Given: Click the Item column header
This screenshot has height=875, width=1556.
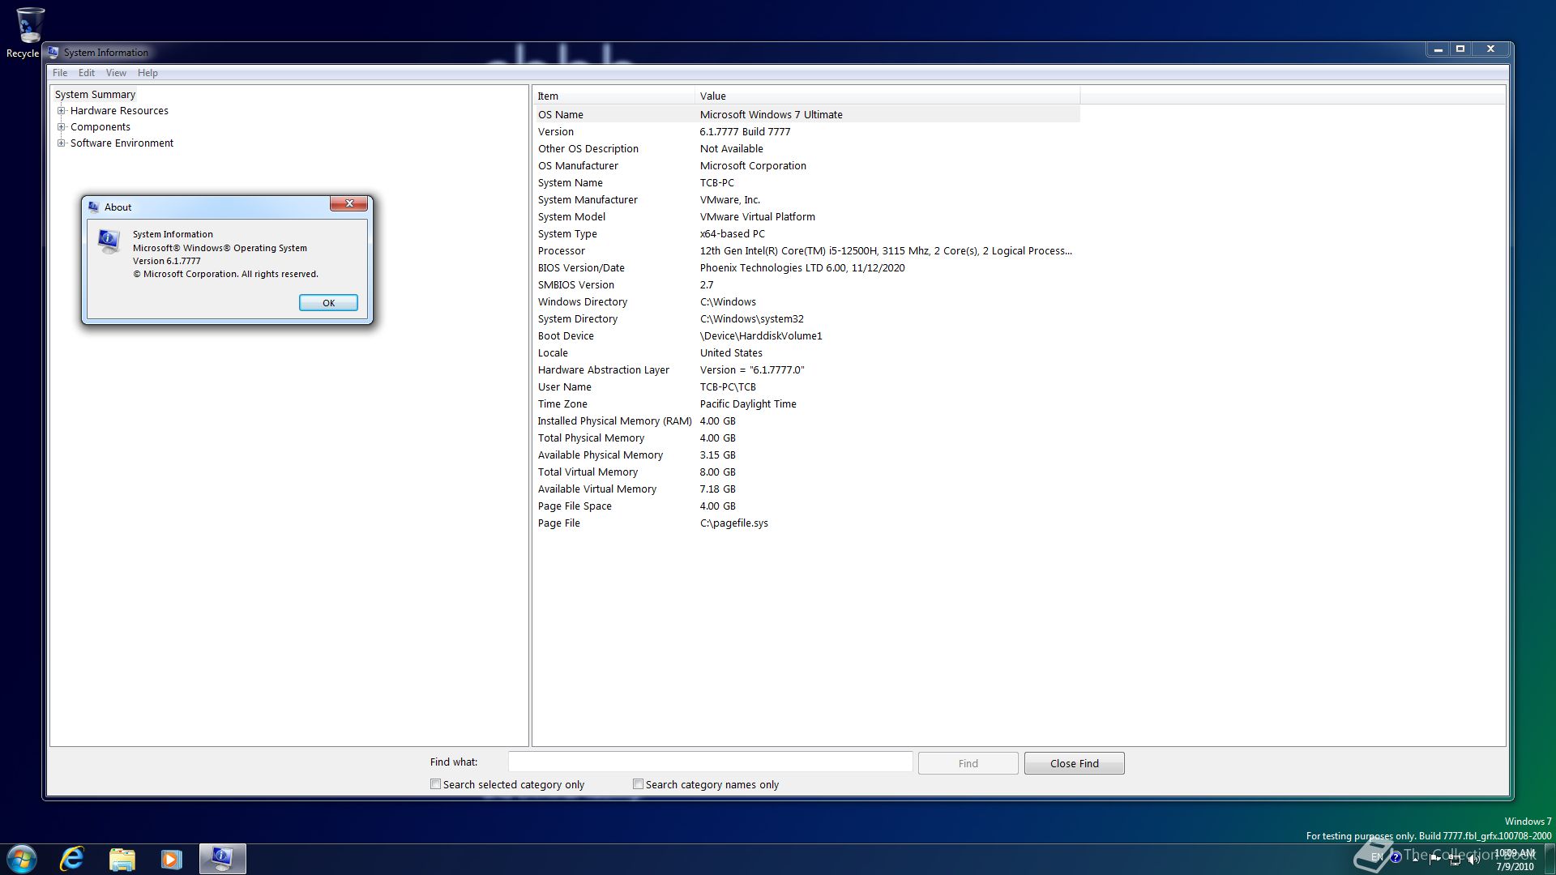Looking at the screenshot, I should point(613,96).
